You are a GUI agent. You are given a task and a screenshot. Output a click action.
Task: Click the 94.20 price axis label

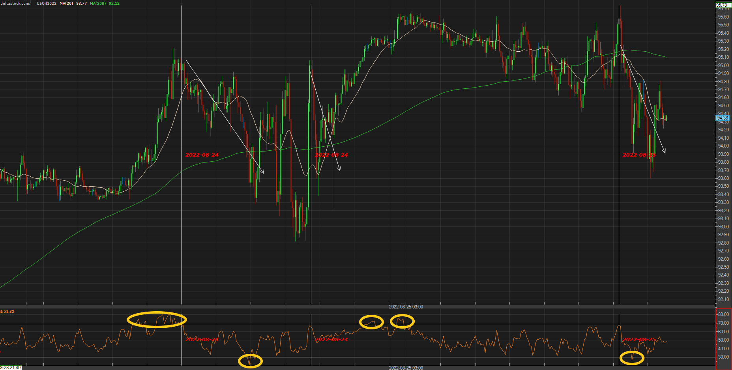click(723, 130)
